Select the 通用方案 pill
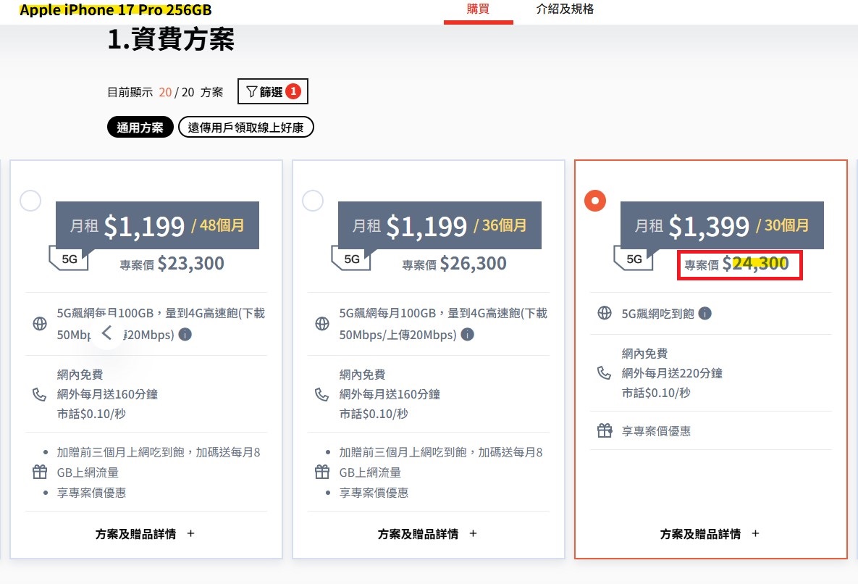This screenshot has height=584, width=858. (x=140, y=127)
